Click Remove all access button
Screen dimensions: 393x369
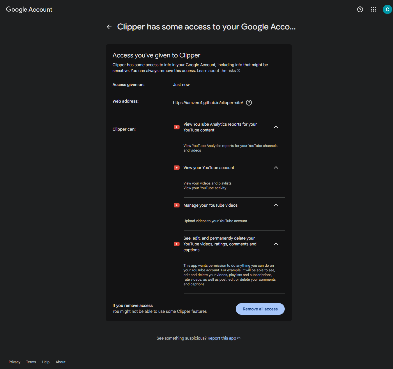click(260, 309)
